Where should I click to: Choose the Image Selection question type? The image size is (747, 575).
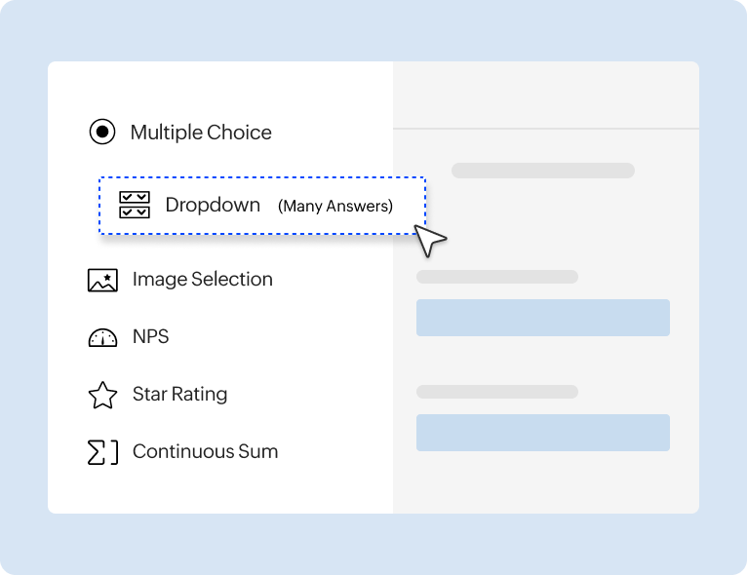[203, 280]
